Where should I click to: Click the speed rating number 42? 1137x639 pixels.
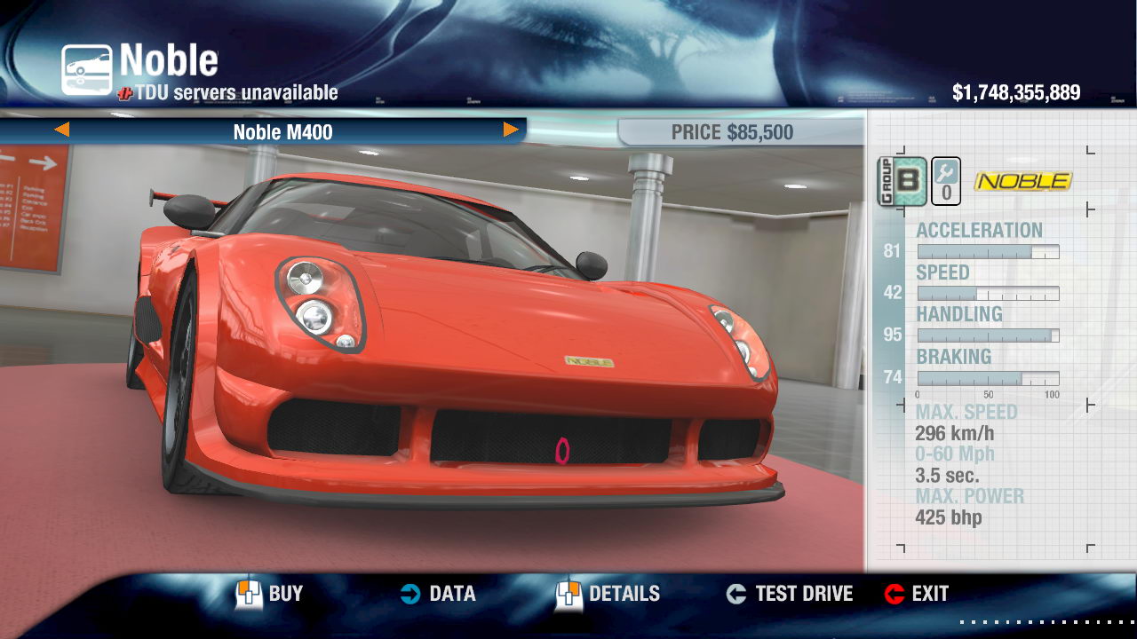pos(893,293)
